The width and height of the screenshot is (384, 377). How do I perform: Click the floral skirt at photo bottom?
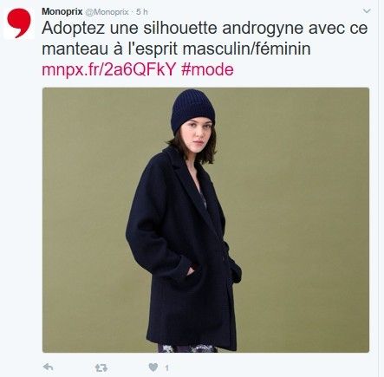[x=187, y=348]
